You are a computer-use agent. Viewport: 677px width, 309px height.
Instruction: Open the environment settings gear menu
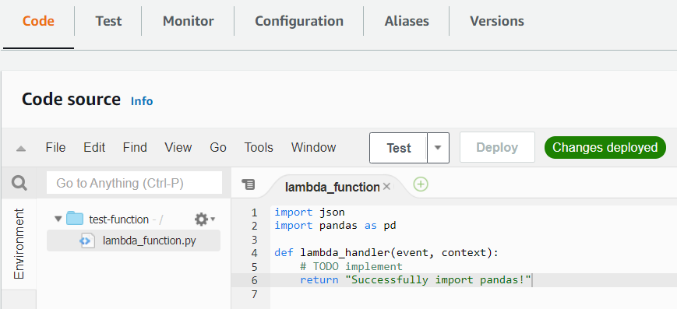coord(204,219)
